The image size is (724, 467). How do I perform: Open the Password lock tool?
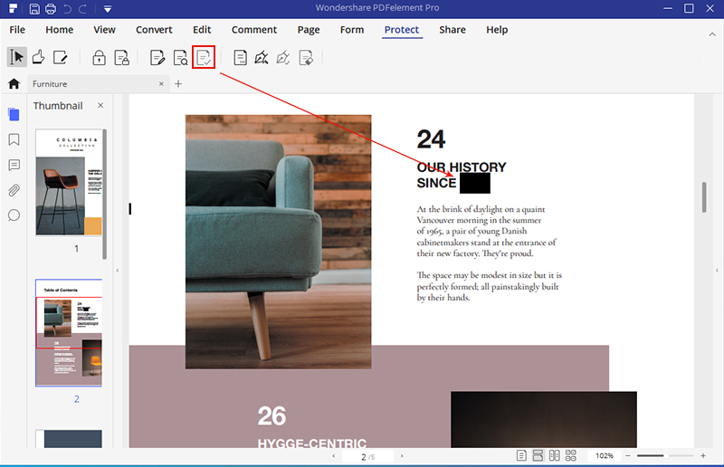click(x=99, y=58)
